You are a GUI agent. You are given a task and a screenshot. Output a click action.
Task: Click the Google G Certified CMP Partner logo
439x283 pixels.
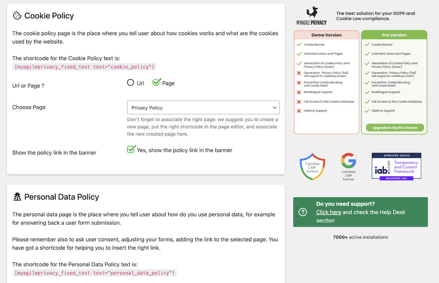point(348,167)
